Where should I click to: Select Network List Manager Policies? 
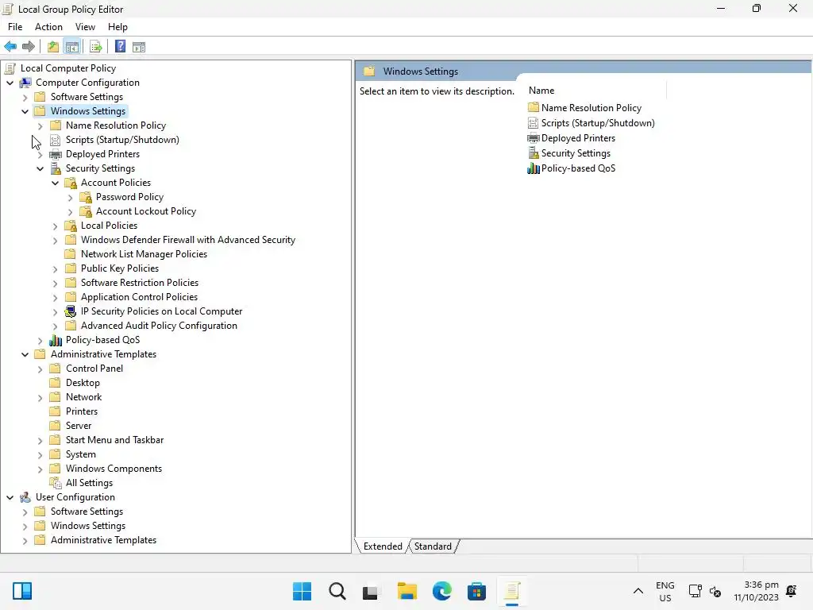pyautogui.click(x=144, y=254)
